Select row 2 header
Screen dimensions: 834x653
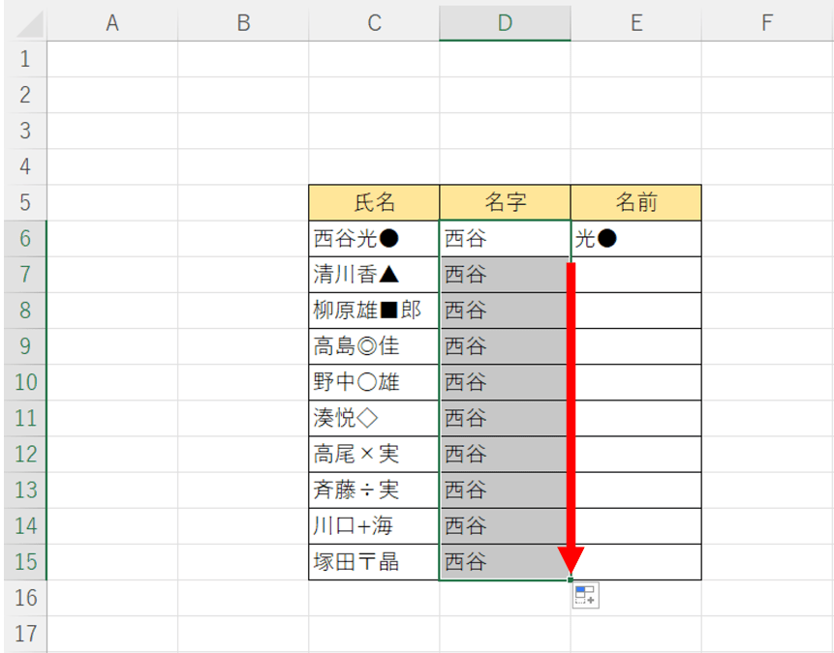click(x=25, y=95)
